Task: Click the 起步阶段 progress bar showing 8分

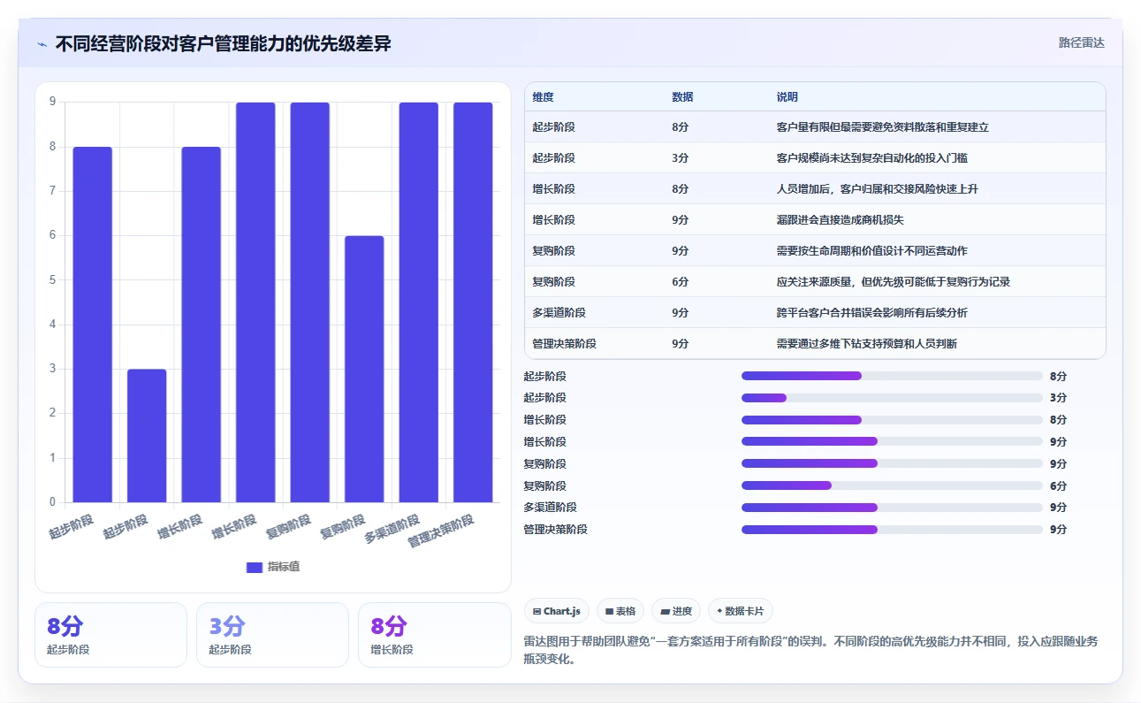Action: click(892, 376)
